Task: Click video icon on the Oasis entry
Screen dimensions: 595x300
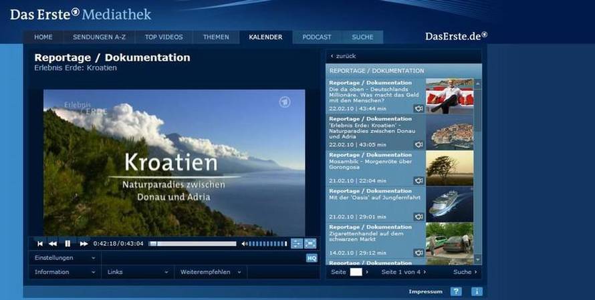Action: 419,216
